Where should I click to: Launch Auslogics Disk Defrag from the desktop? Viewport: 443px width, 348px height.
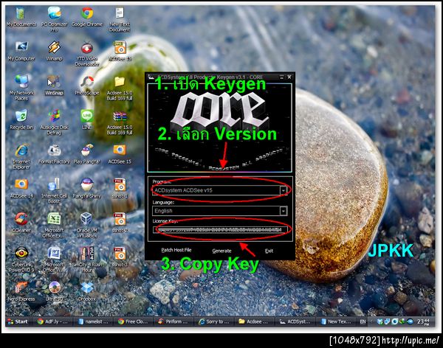pos(54,123)
